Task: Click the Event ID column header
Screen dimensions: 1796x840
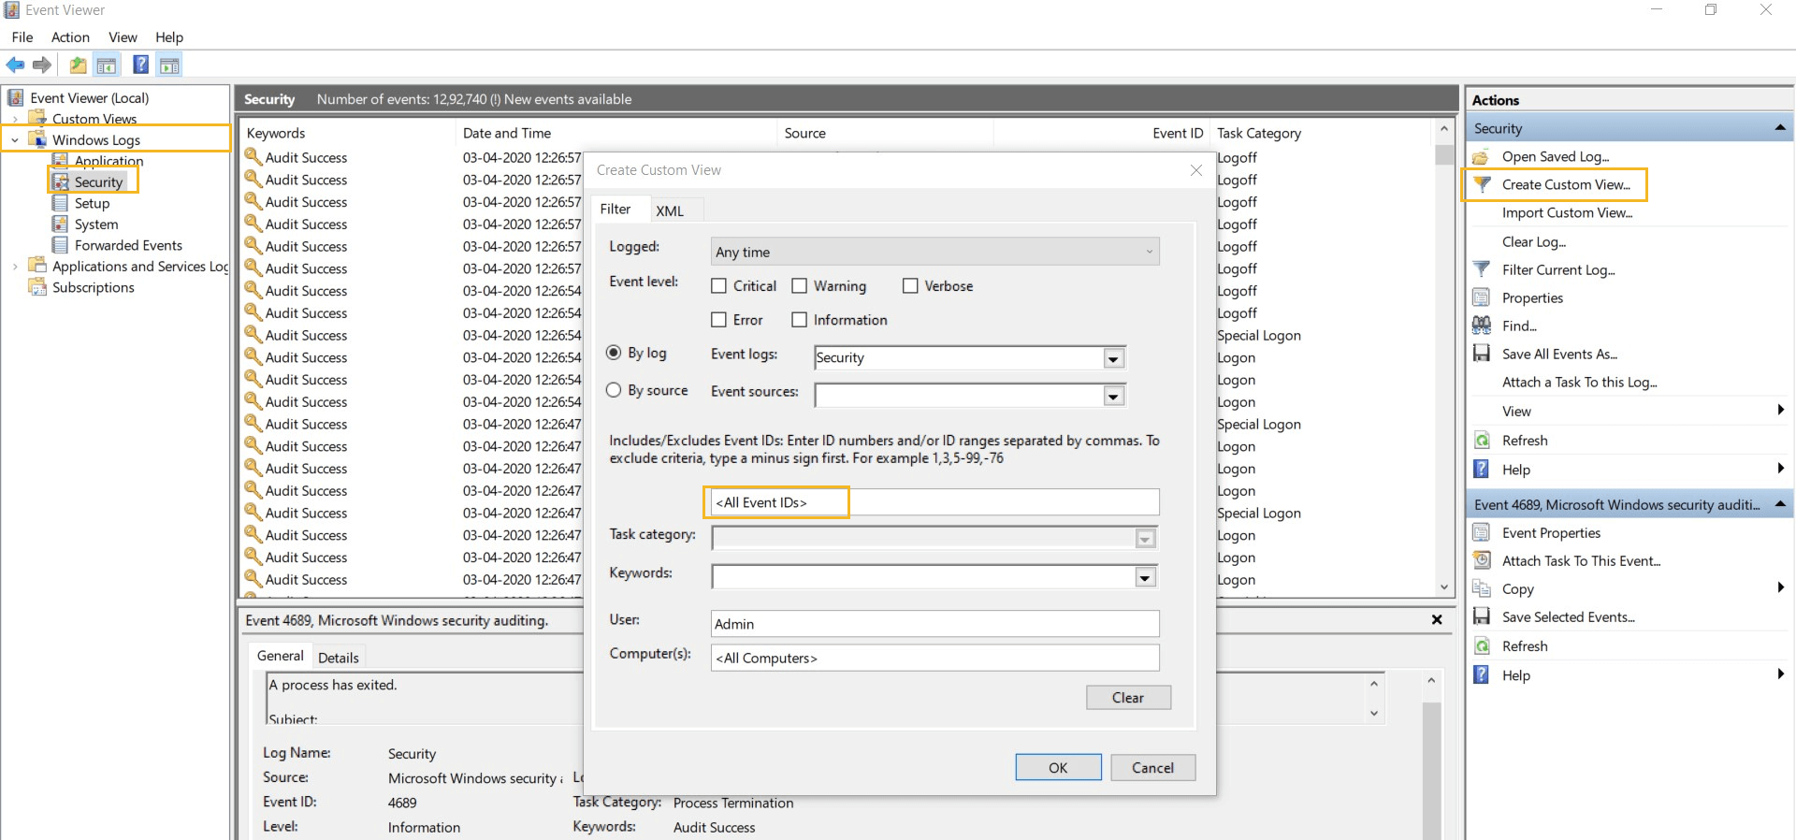Action: pyautogui.click(x=1178, y=133)
